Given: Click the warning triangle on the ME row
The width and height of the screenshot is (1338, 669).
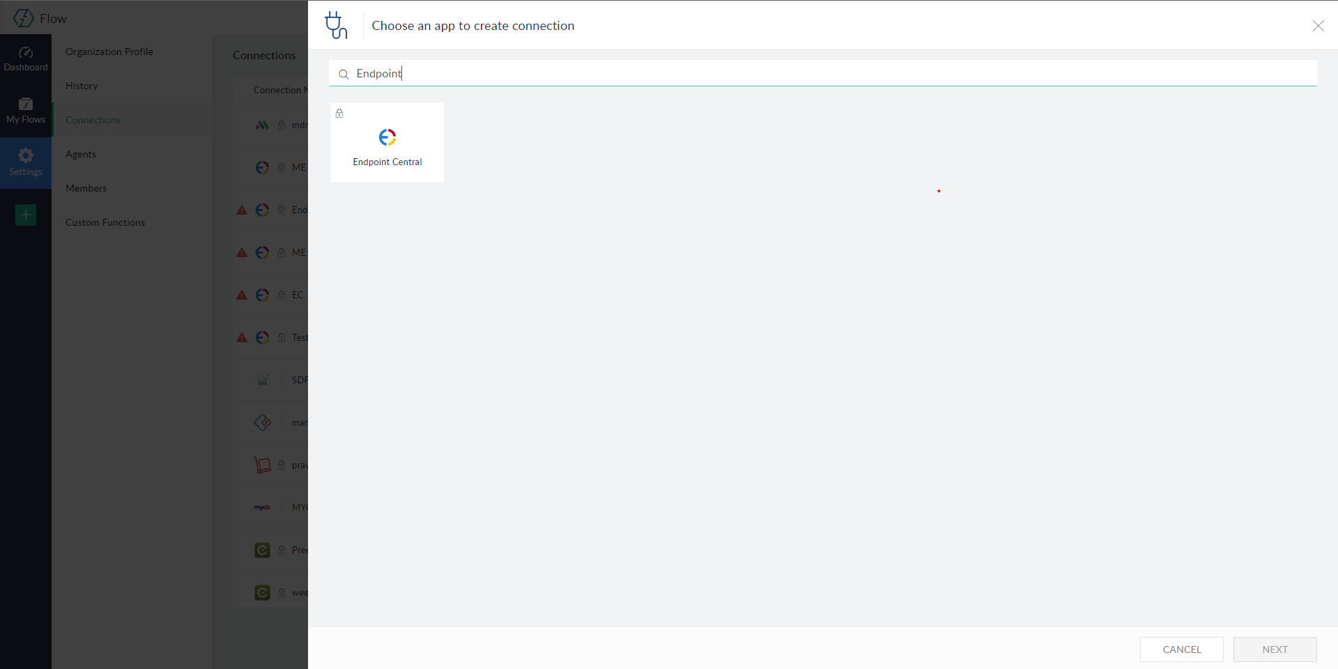Looking at the screenshot, I should click(x=242, y=252).
